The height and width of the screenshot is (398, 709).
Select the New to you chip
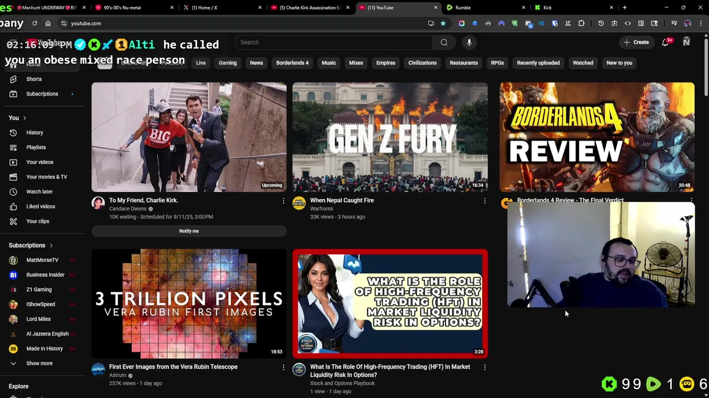point(619,63)
